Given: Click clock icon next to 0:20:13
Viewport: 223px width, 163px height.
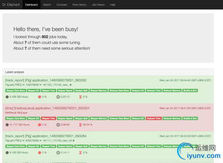Looking at the screenshot, I should tap(58, 97).
